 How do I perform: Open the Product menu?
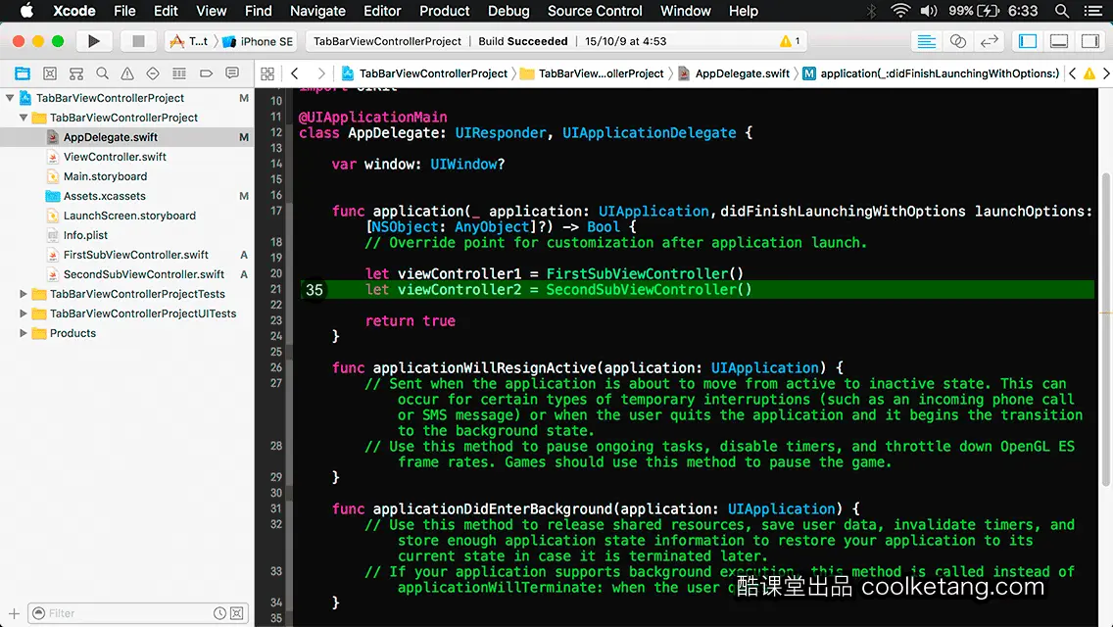[x=445, y=11]
